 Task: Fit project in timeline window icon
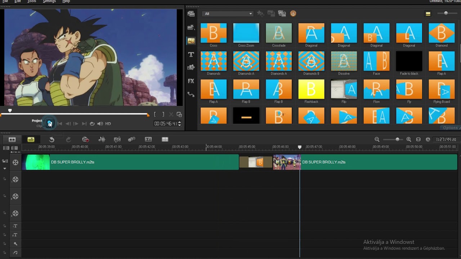point(419,140)
